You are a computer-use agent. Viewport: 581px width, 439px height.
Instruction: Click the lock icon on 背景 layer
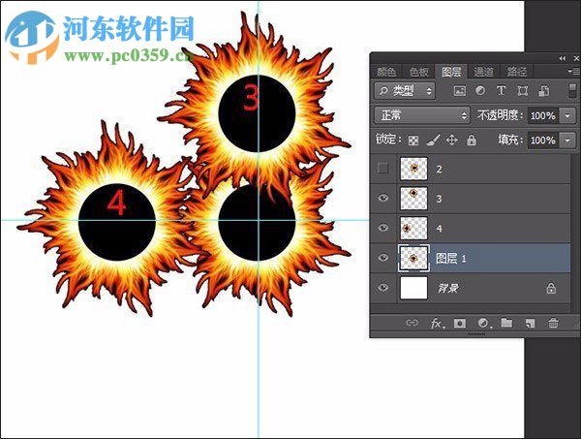551,288
